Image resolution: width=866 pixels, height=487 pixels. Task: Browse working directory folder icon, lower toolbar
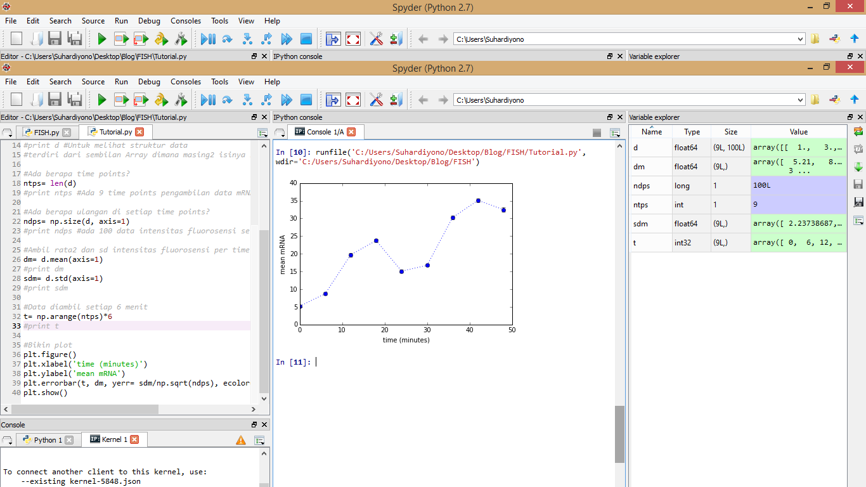click(815, 100)
